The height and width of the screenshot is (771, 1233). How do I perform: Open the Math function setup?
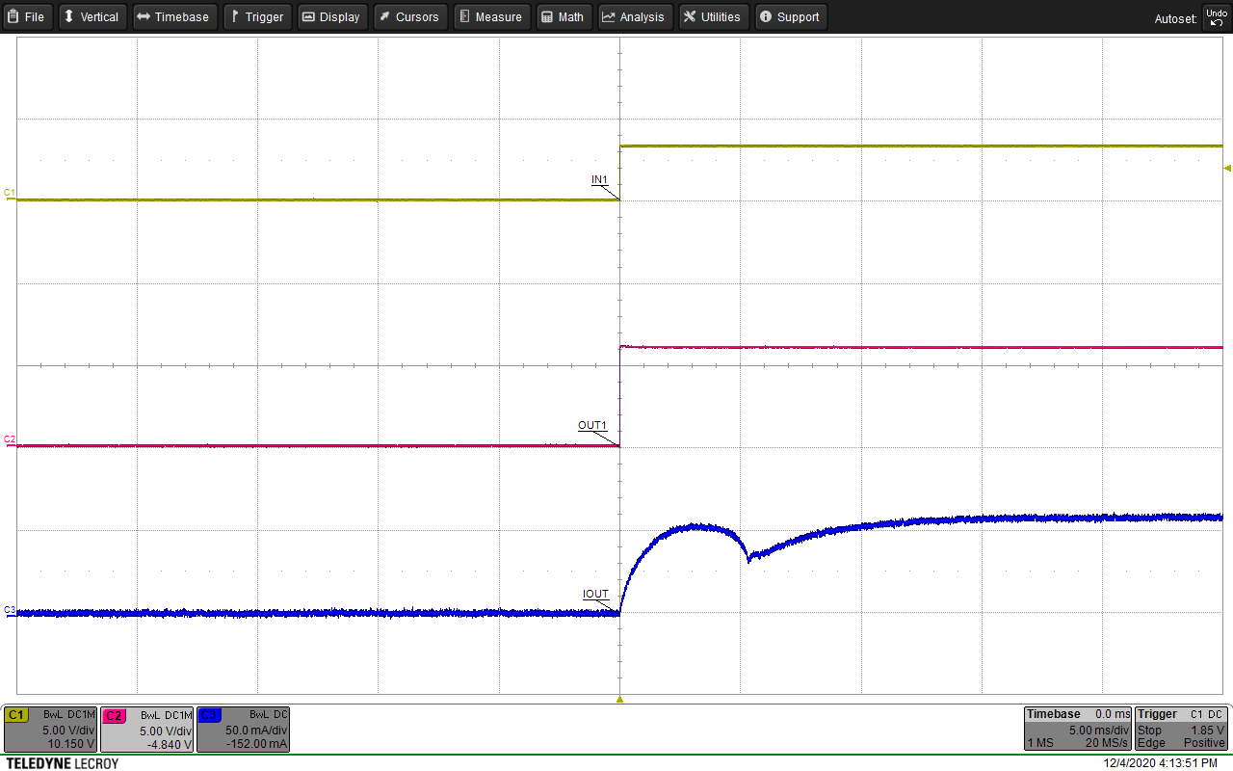(x=564, y=16)
